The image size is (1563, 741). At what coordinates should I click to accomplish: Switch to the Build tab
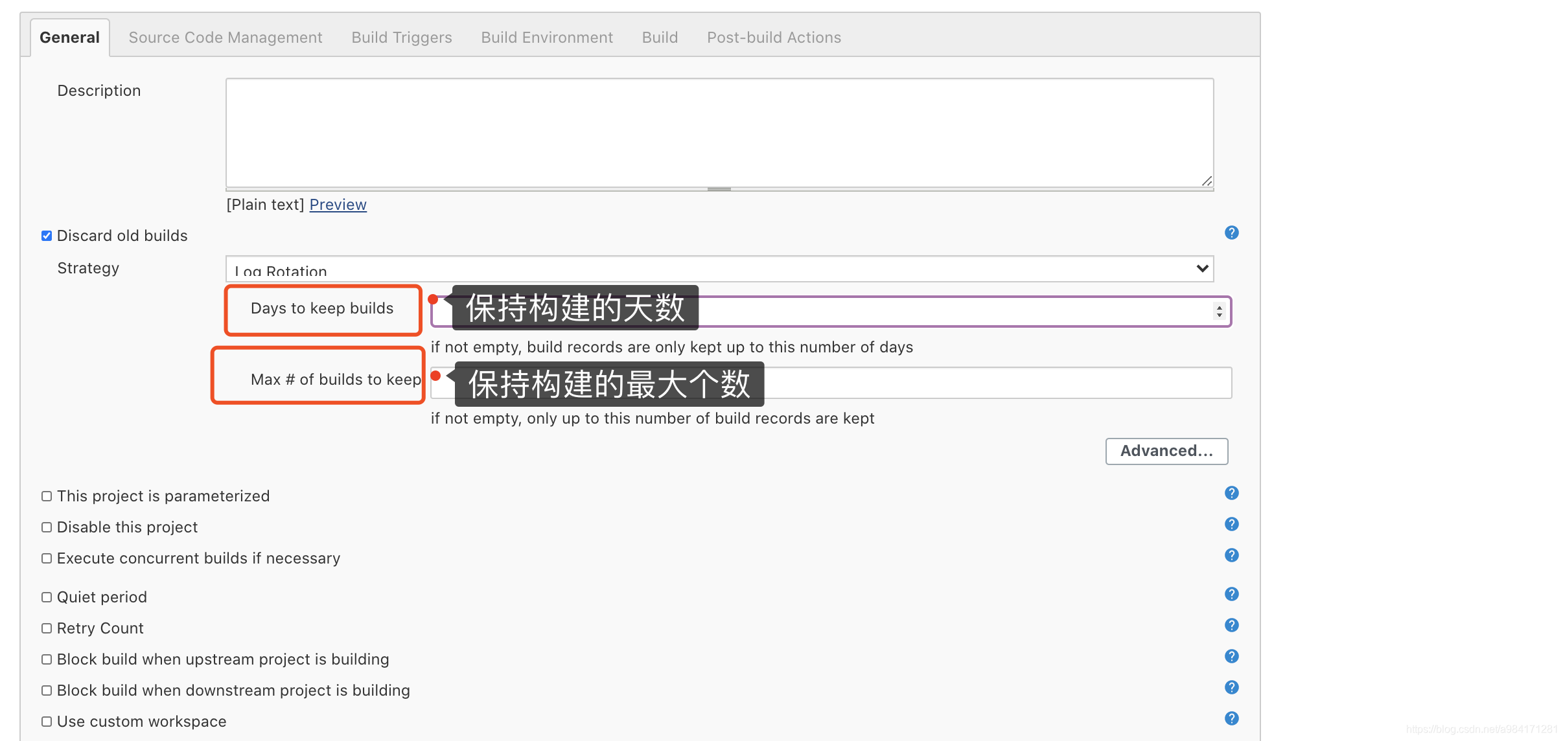[659, 37]
